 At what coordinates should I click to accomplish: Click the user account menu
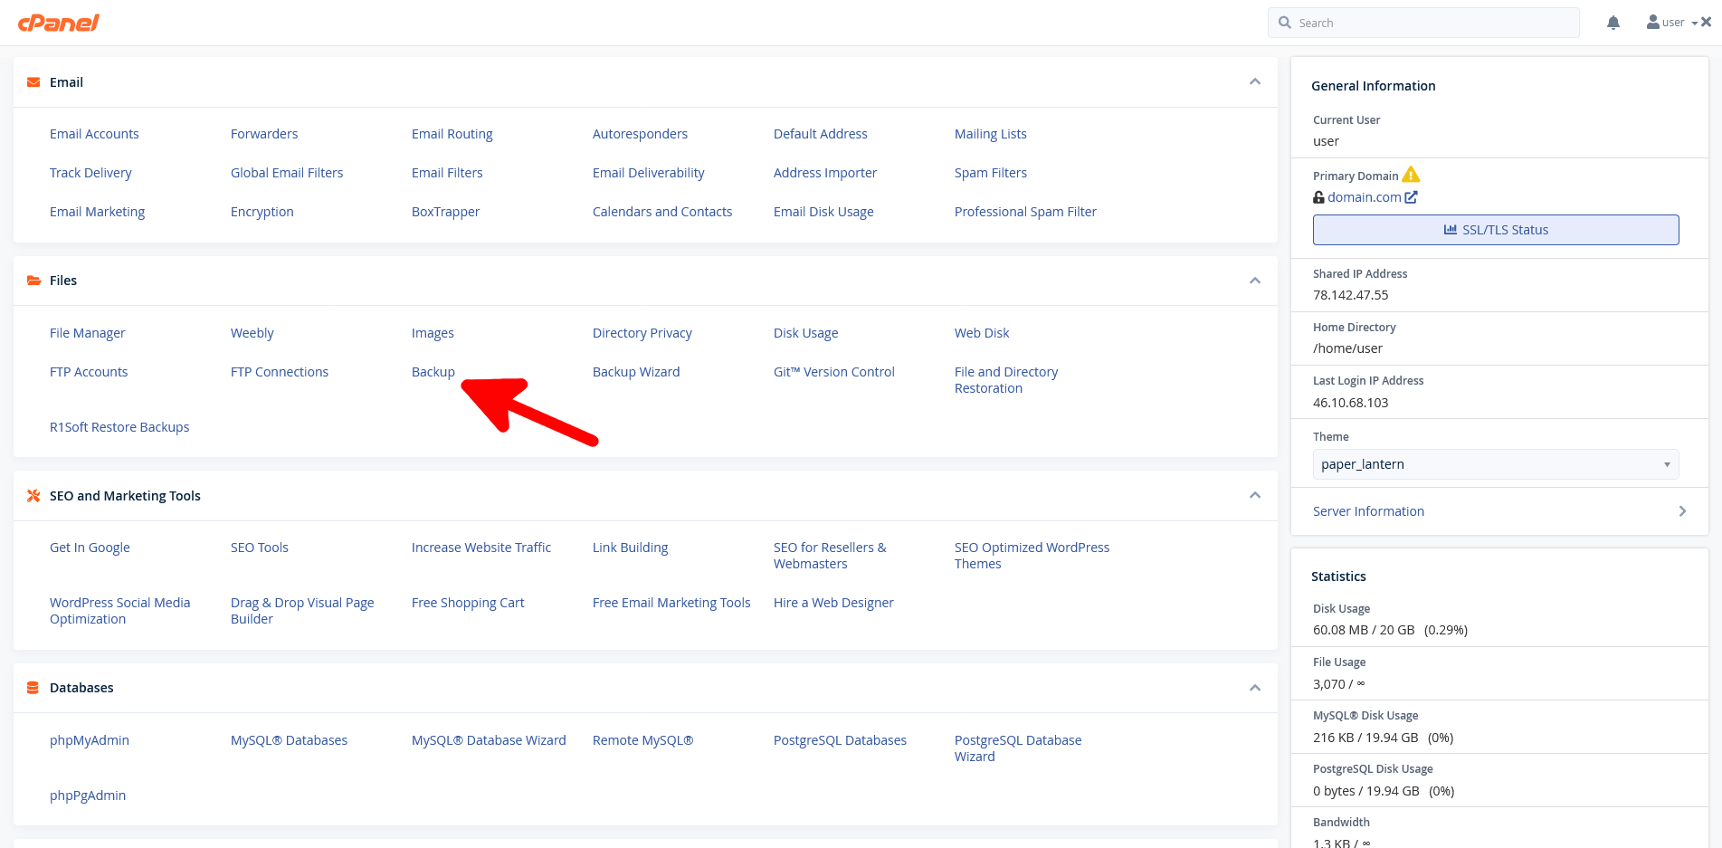click(x=1670, y=22)
